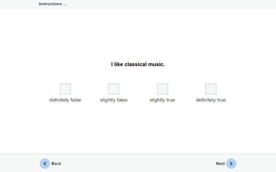Click the Next right-chevron circle icon

pos(231,163)
